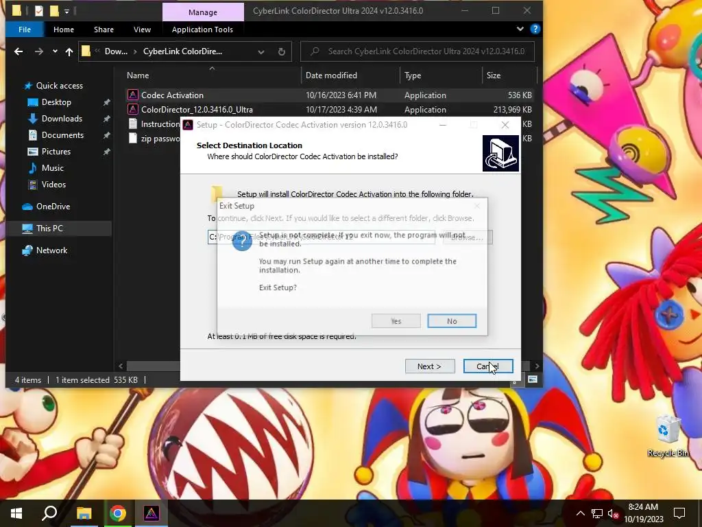Select Network in navigation pane

[x=51, y=250]
